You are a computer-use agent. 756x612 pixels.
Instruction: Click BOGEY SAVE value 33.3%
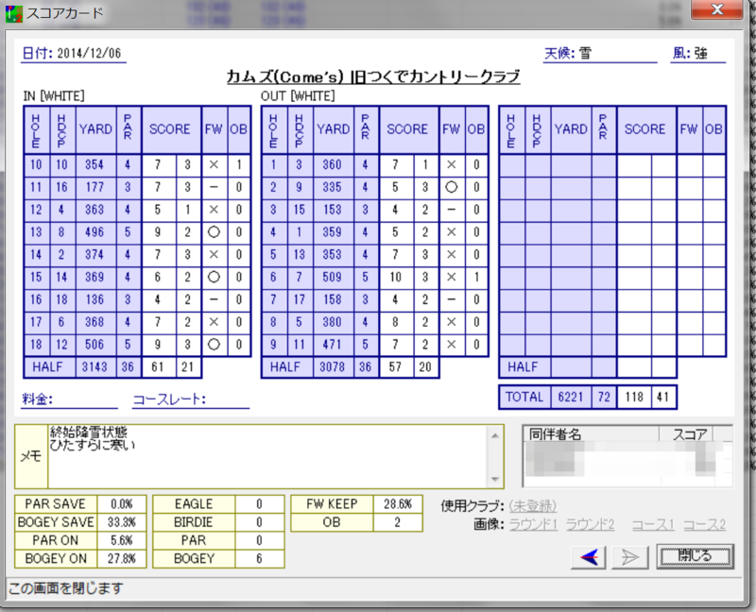tap(122, 522)
